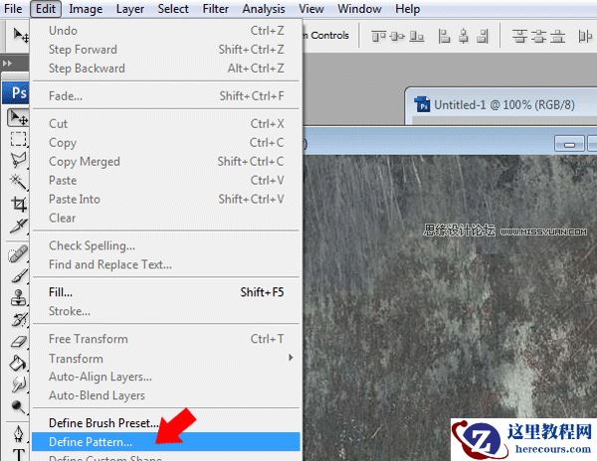Click Undo in Edit menu

coord(166,31)
